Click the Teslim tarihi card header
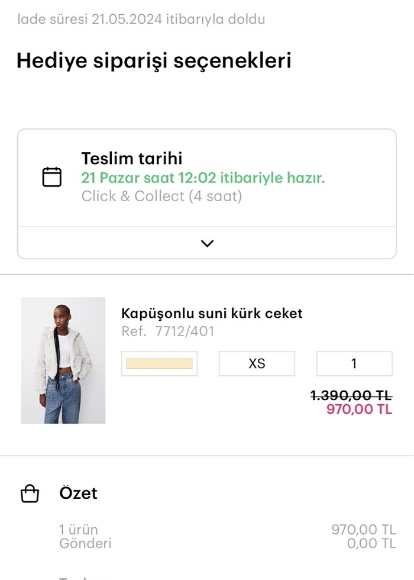The image size is (414, 580). pyautogui.click(x=132, y=158)
